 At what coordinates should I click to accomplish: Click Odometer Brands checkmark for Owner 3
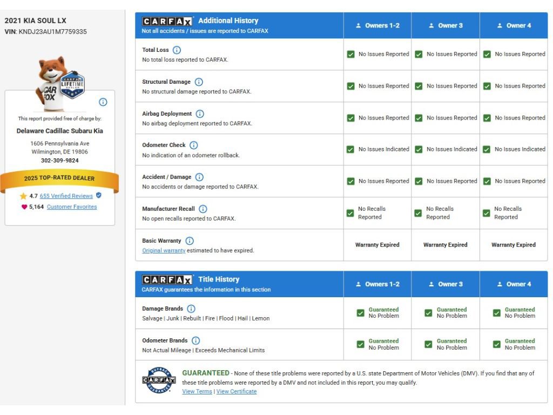coord(428,344)
